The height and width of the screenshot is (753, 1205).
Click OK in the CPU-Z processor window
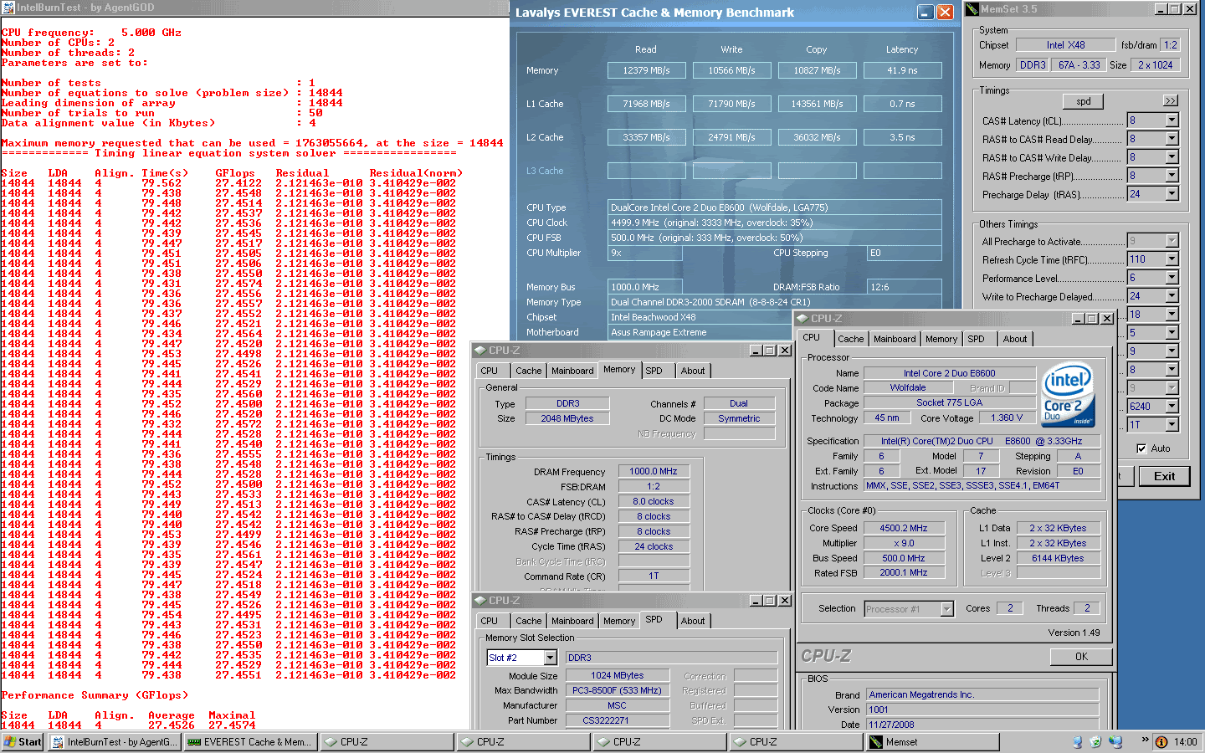click(x=1081, y=657)
